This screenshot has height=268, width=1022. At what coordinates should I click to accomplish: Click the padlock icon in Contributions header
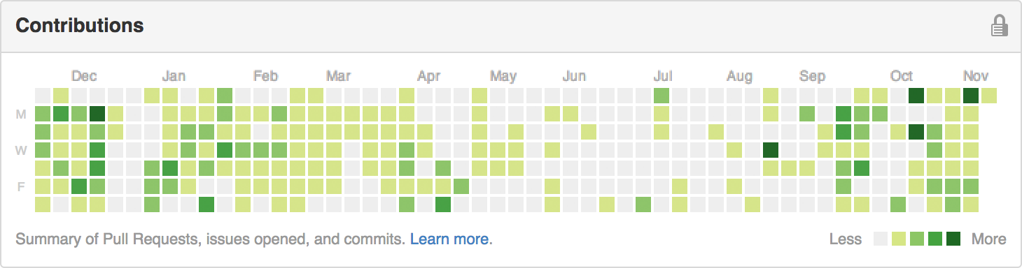(999, 26)
